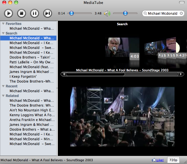Select 'Doobie Brothers – Takin'' result
This screenshot has width=187, height=164.
tap(28, 57)
